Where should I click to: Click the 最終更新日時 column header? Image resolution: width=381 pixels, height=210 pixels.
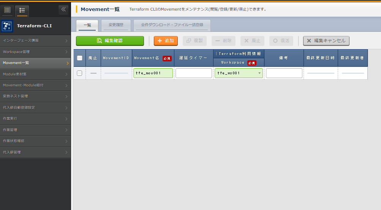point(321,58)
